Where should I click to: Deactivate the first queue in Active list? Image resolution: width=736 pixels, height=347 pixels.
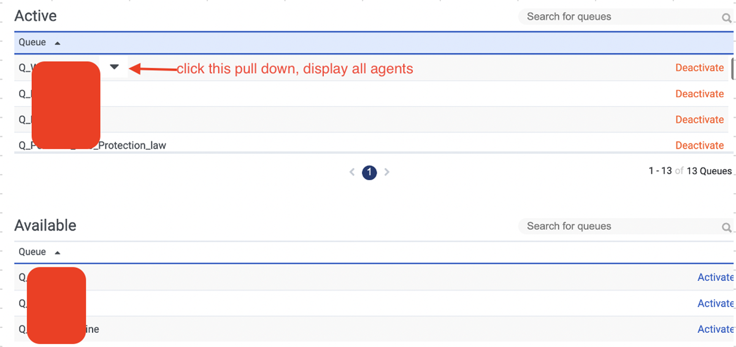pyautogui.click(x=699, y=68)
